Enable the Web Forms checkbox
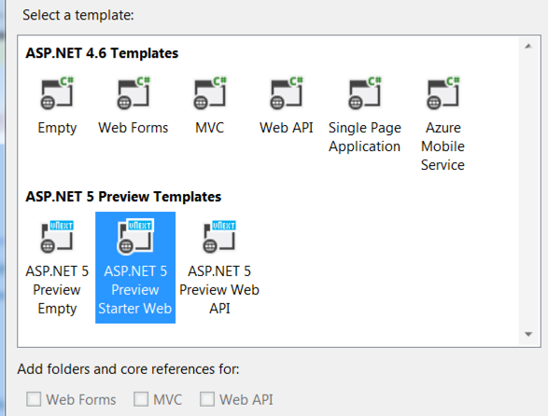548x416 pixels. 34,399
